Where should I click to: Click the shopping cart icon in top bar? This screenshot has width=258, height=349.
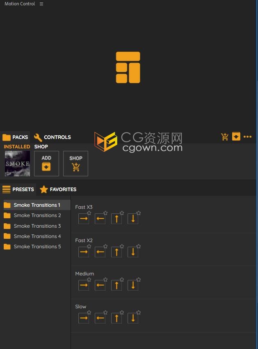point(225,137)
